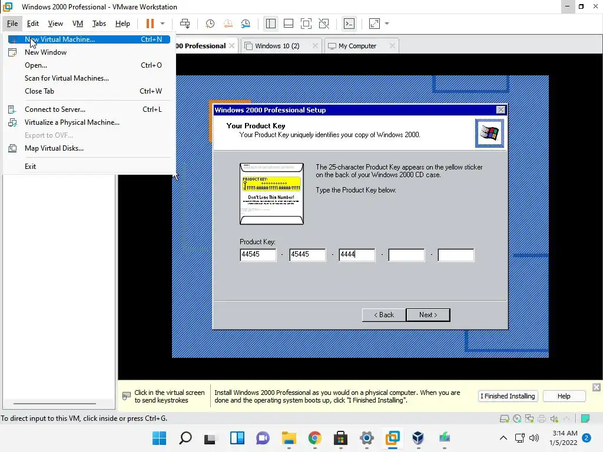Choose Exit from File menu

(89, 167)
